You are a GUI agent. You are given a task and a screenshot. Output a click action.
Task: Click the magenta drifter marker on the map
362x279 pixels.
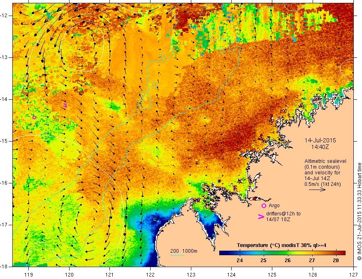(65, 105)
